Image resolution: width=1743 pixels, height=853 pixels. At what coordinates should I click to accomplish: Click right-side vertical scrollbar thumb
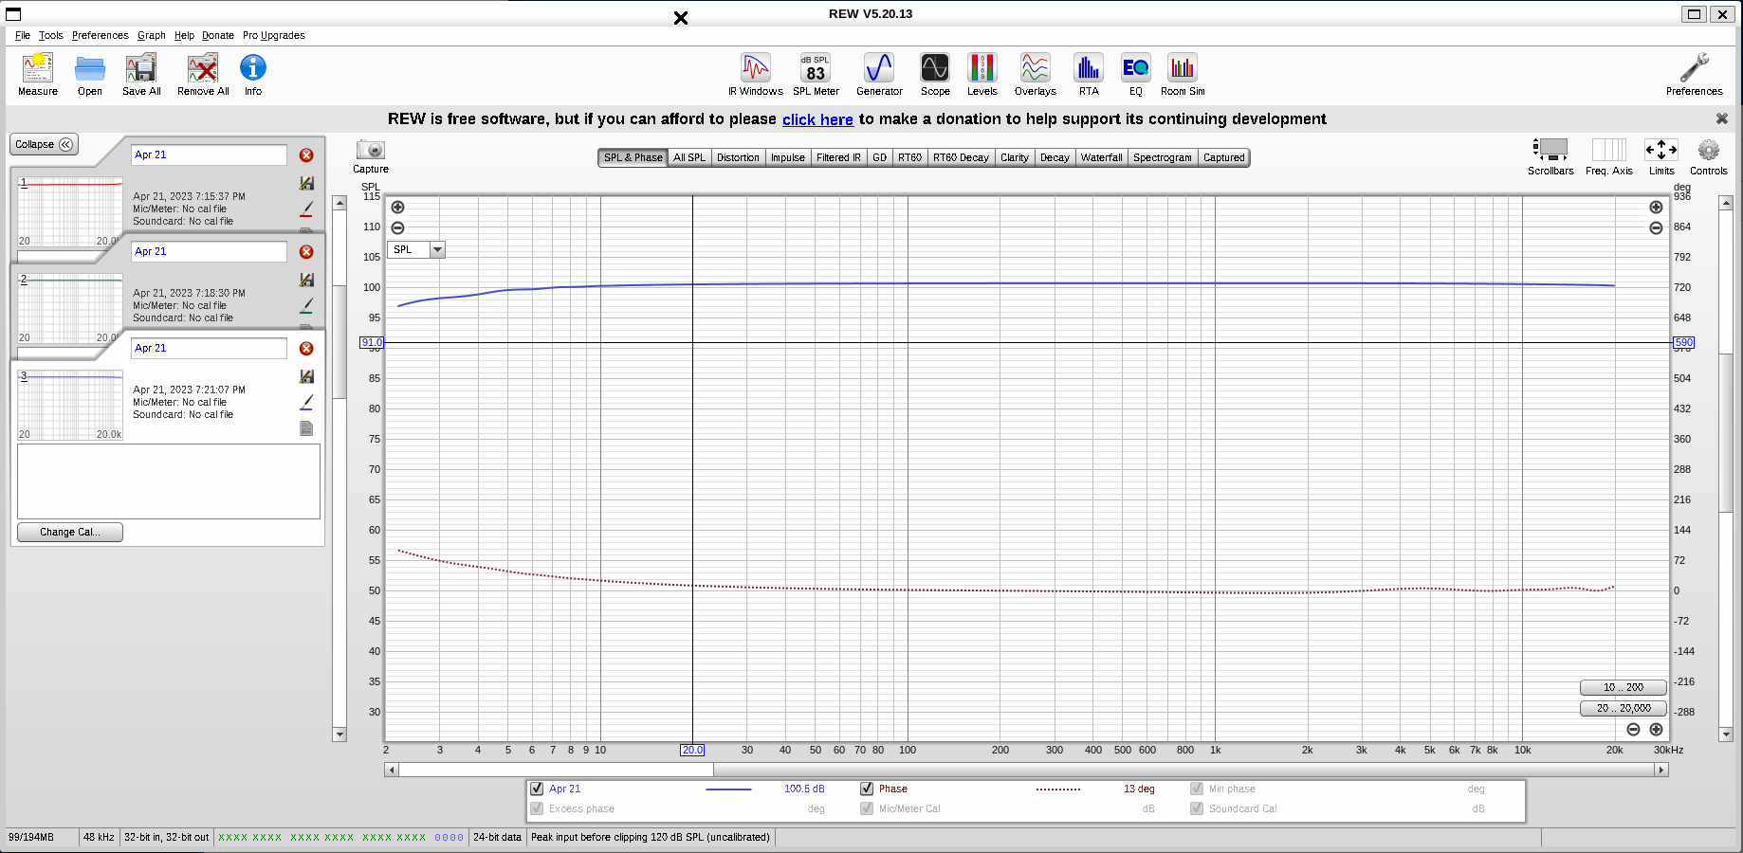pos(1726,432)
